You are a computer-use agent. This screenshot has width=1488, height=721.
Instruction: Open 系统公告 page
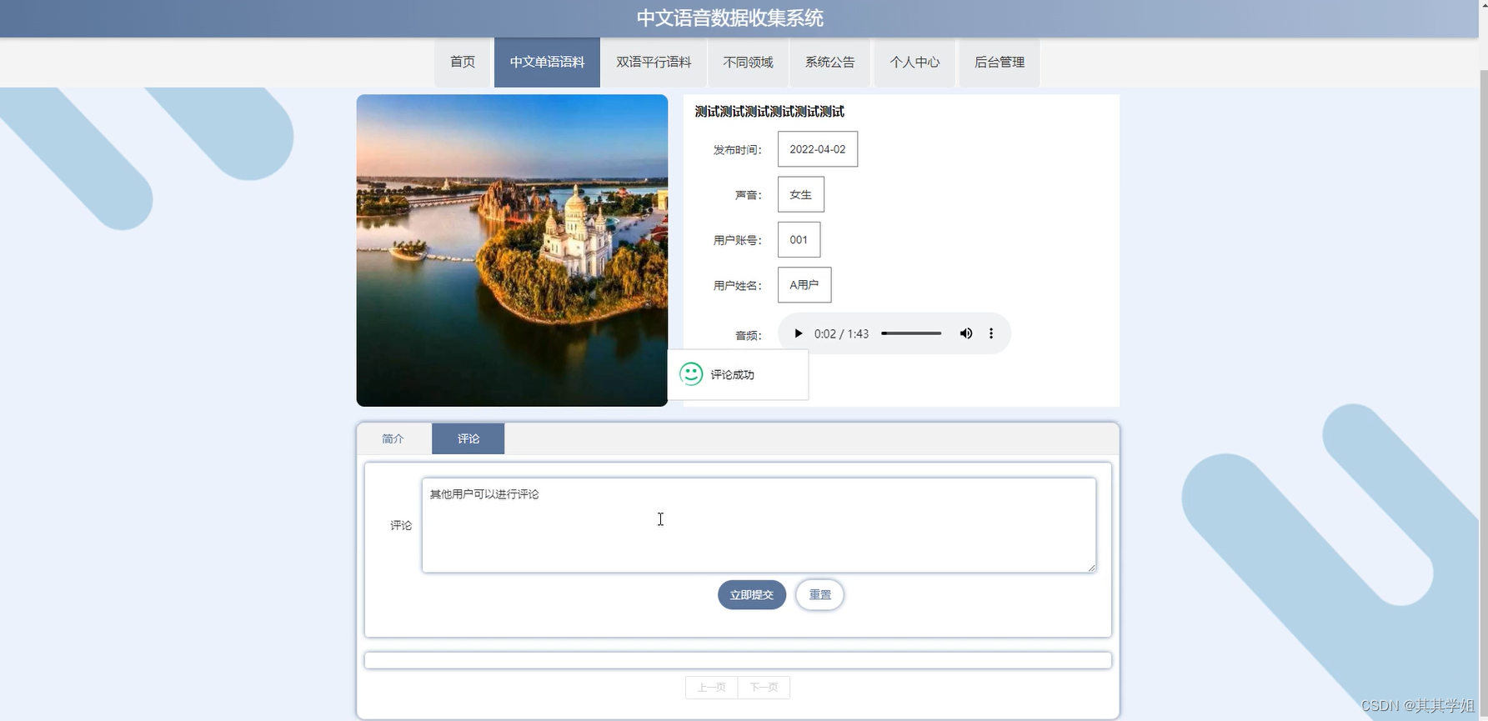click(829, 62)
